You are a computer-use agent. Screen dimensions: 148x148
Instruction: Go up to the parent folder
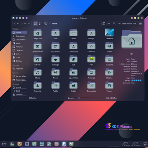point(29,24)
